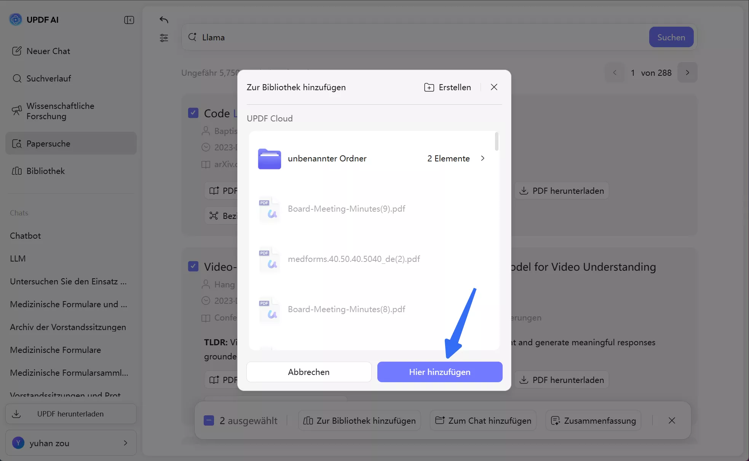Screen dimensions: 749x461
Task: Click the Zusammenfassung button
Action: (x=593, y=420)
